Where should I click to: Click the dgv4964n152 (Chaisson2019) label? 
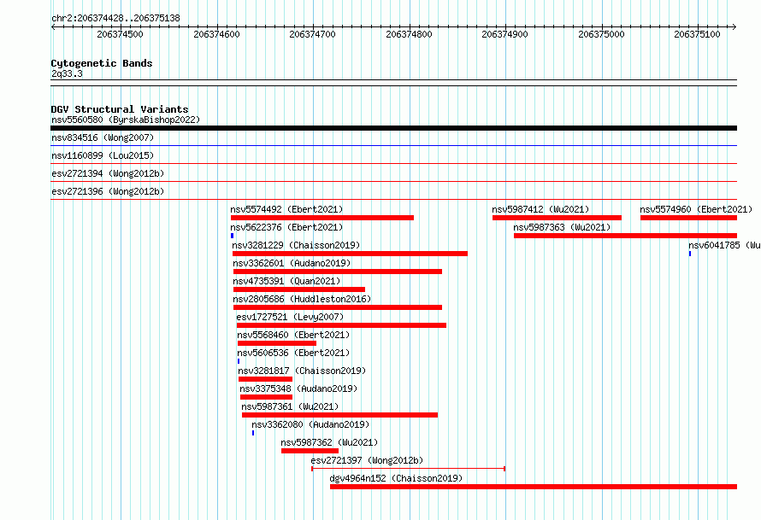click(x=396, y=478)
